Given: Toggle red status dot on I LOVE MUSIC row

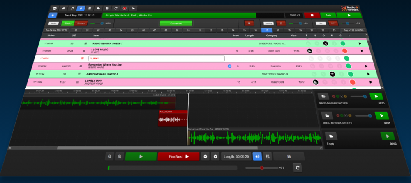Looking at the screenshot, I should pos(345,51).
